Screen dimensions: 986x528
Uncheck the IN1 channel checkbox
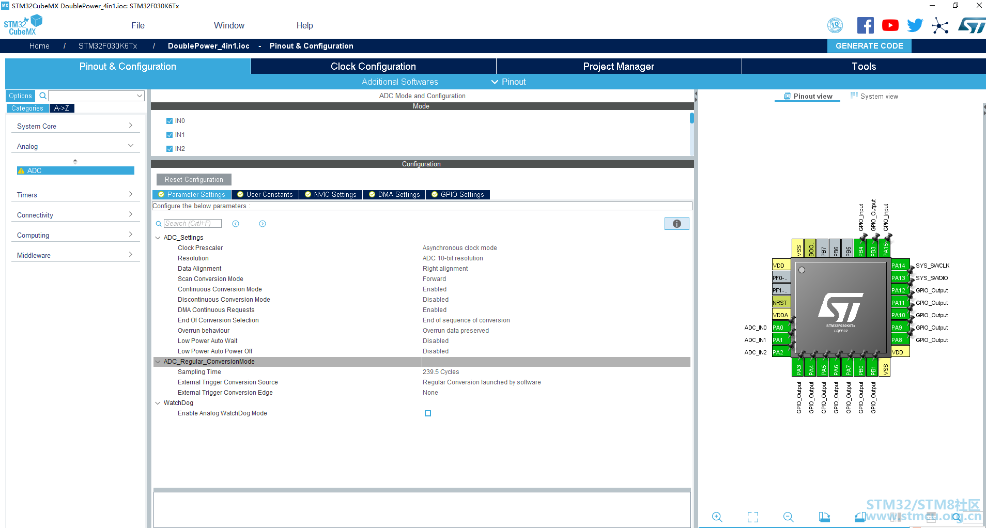coord(170,135)
